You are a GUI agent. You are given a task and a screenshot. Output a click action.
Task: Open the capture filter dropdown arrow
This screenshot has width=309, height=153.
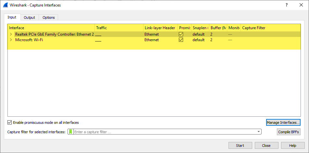coord(259,132)
